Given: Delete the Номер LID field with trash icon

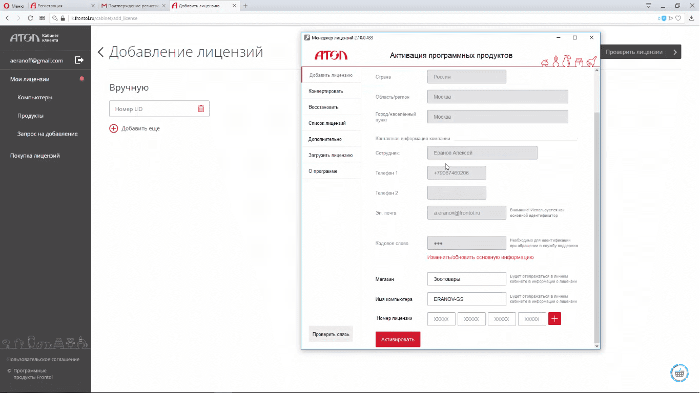Looking at the screenshot, I should 201,108.
